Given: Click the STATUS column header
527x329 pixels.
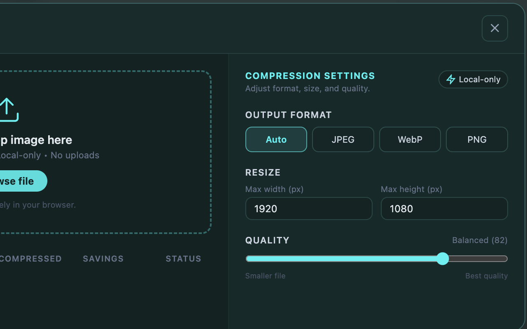Looking at the screenshot, I should pyautogui.click(x=184, y=259).
